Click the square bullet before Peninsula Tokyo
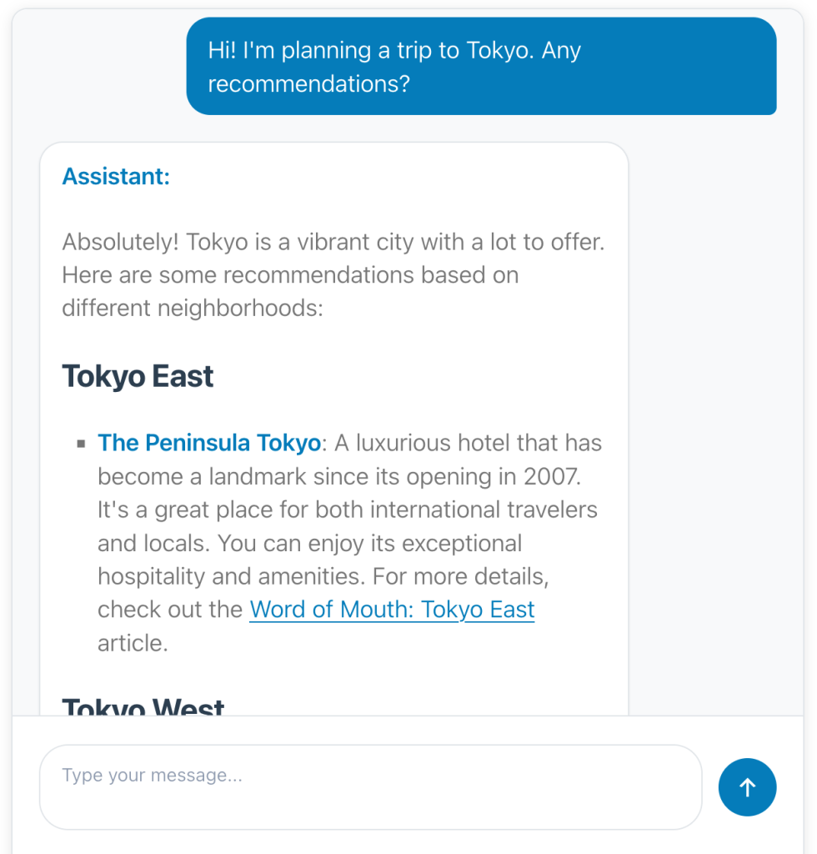This screenshot has height=854, width=817. point(81,444)
